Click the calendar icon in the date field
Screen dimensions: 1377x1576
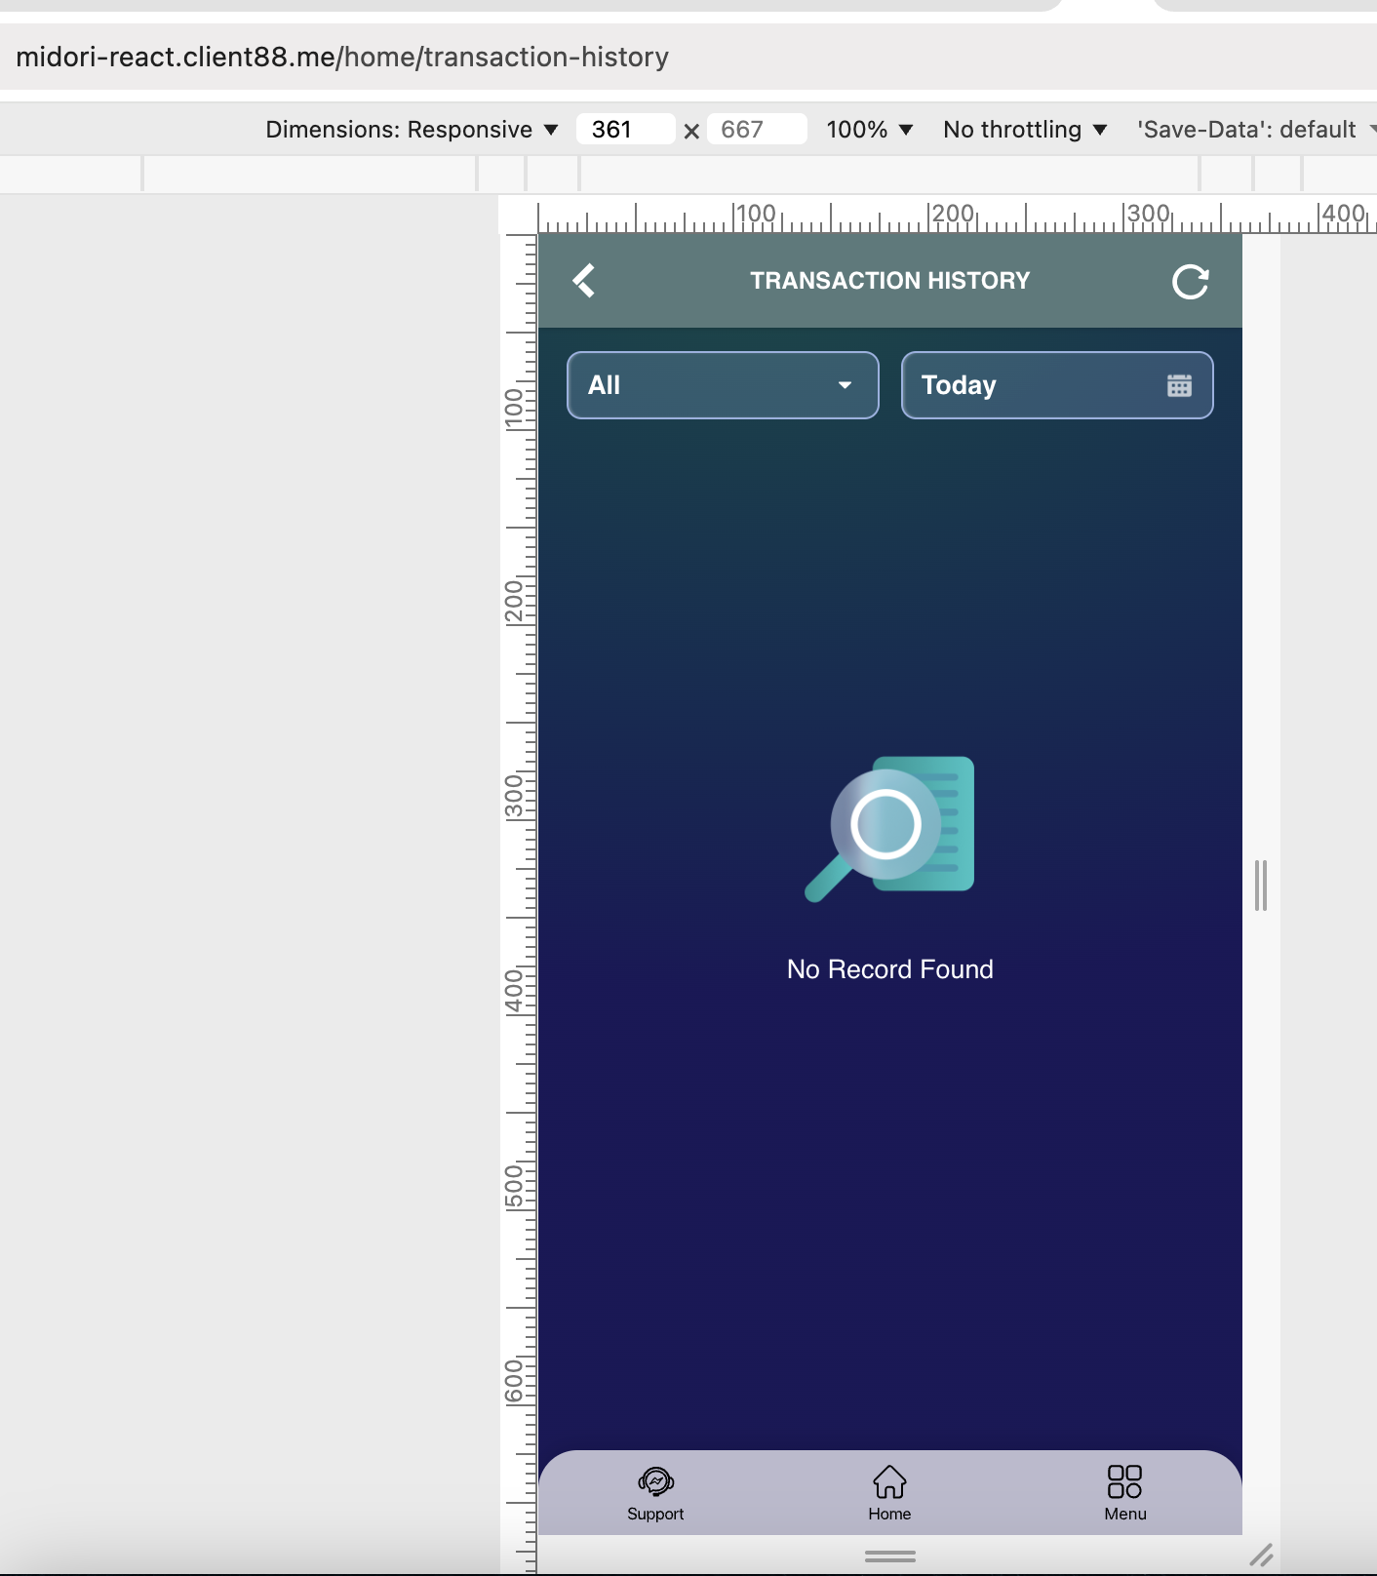(x=1179, y=386)
